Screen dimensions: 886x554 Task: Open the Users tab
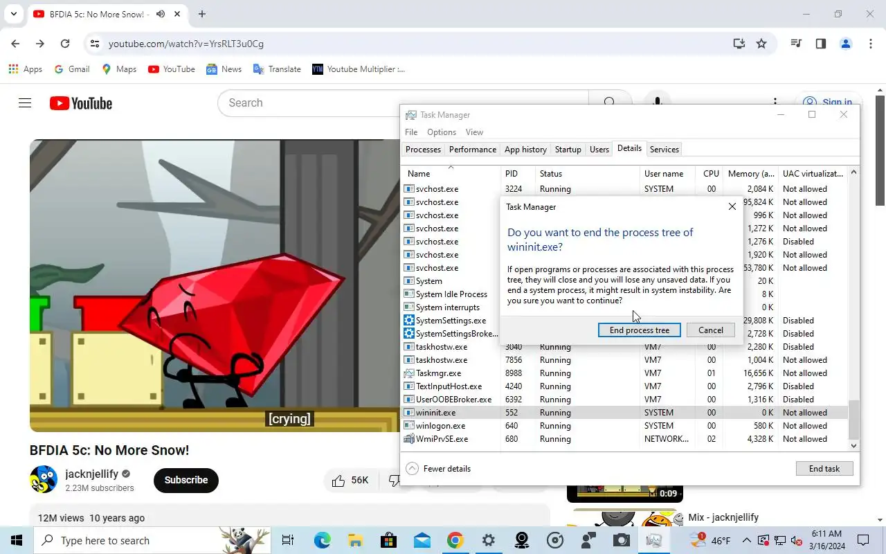(x=599, y=150)
